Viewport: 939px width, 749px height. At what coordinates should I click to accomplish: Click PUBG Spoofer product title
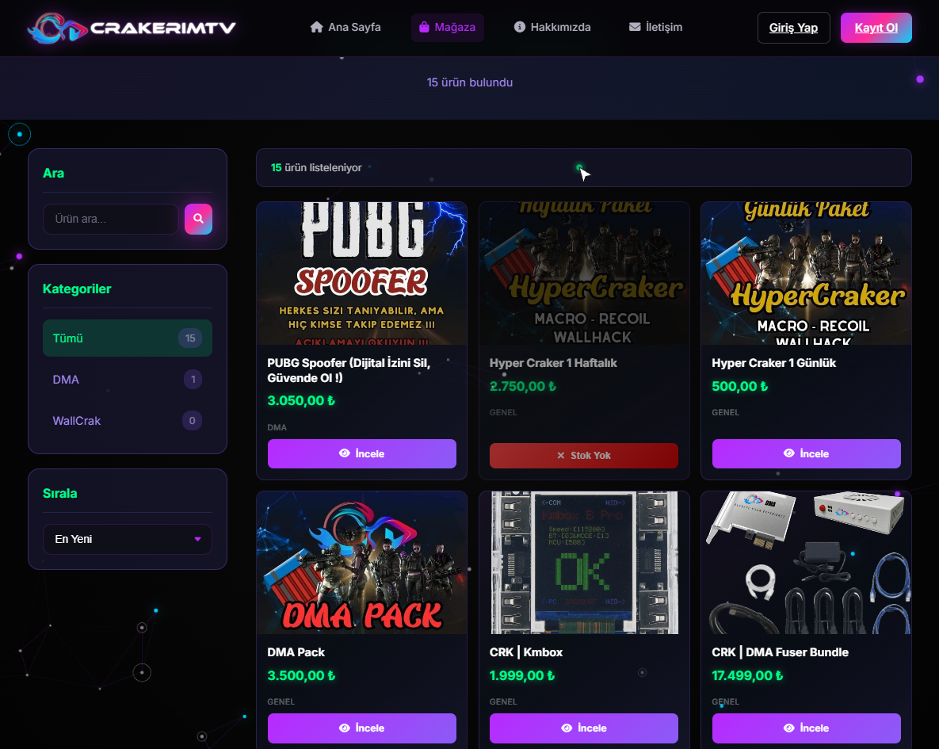349,370
